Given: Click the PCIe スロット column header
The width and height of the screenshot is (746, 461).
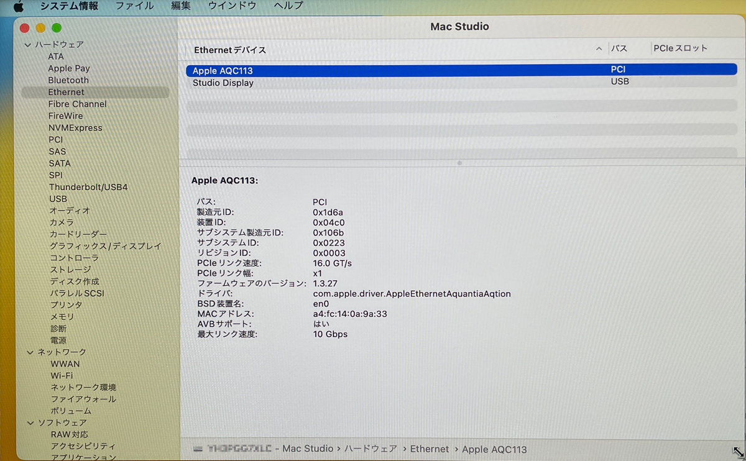Looking at the screenshot, I should click(x=680, y=48).
